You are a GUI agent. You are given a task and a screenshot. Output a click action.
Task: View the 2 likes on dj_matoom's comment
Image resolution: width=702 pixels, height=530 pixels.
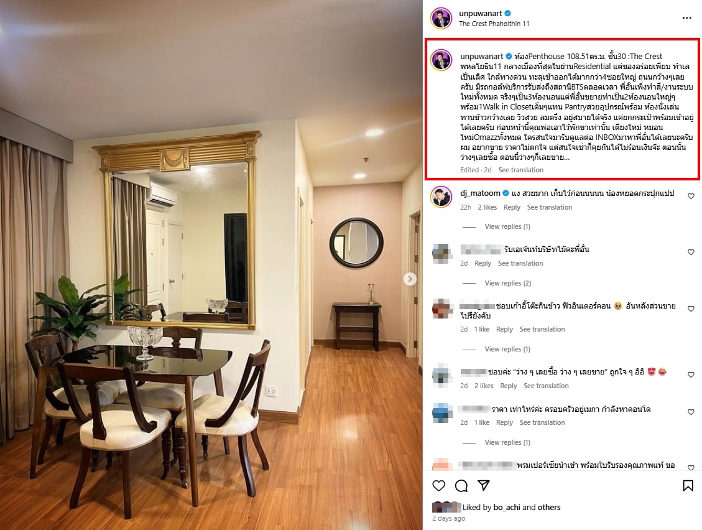(487, 207)
